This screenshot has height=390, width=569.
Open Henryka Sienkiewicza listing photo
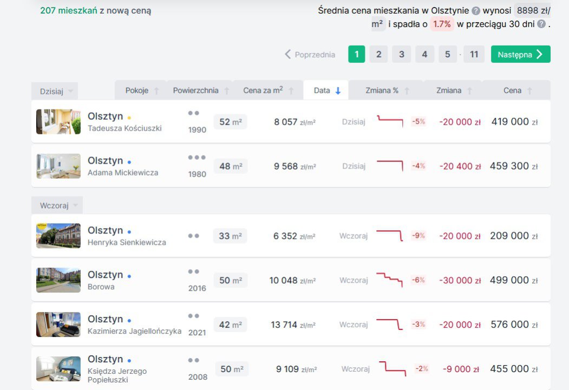(x=58, y=236)
